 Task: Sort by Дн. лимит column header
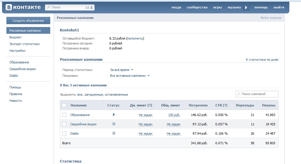coord(141,105)
